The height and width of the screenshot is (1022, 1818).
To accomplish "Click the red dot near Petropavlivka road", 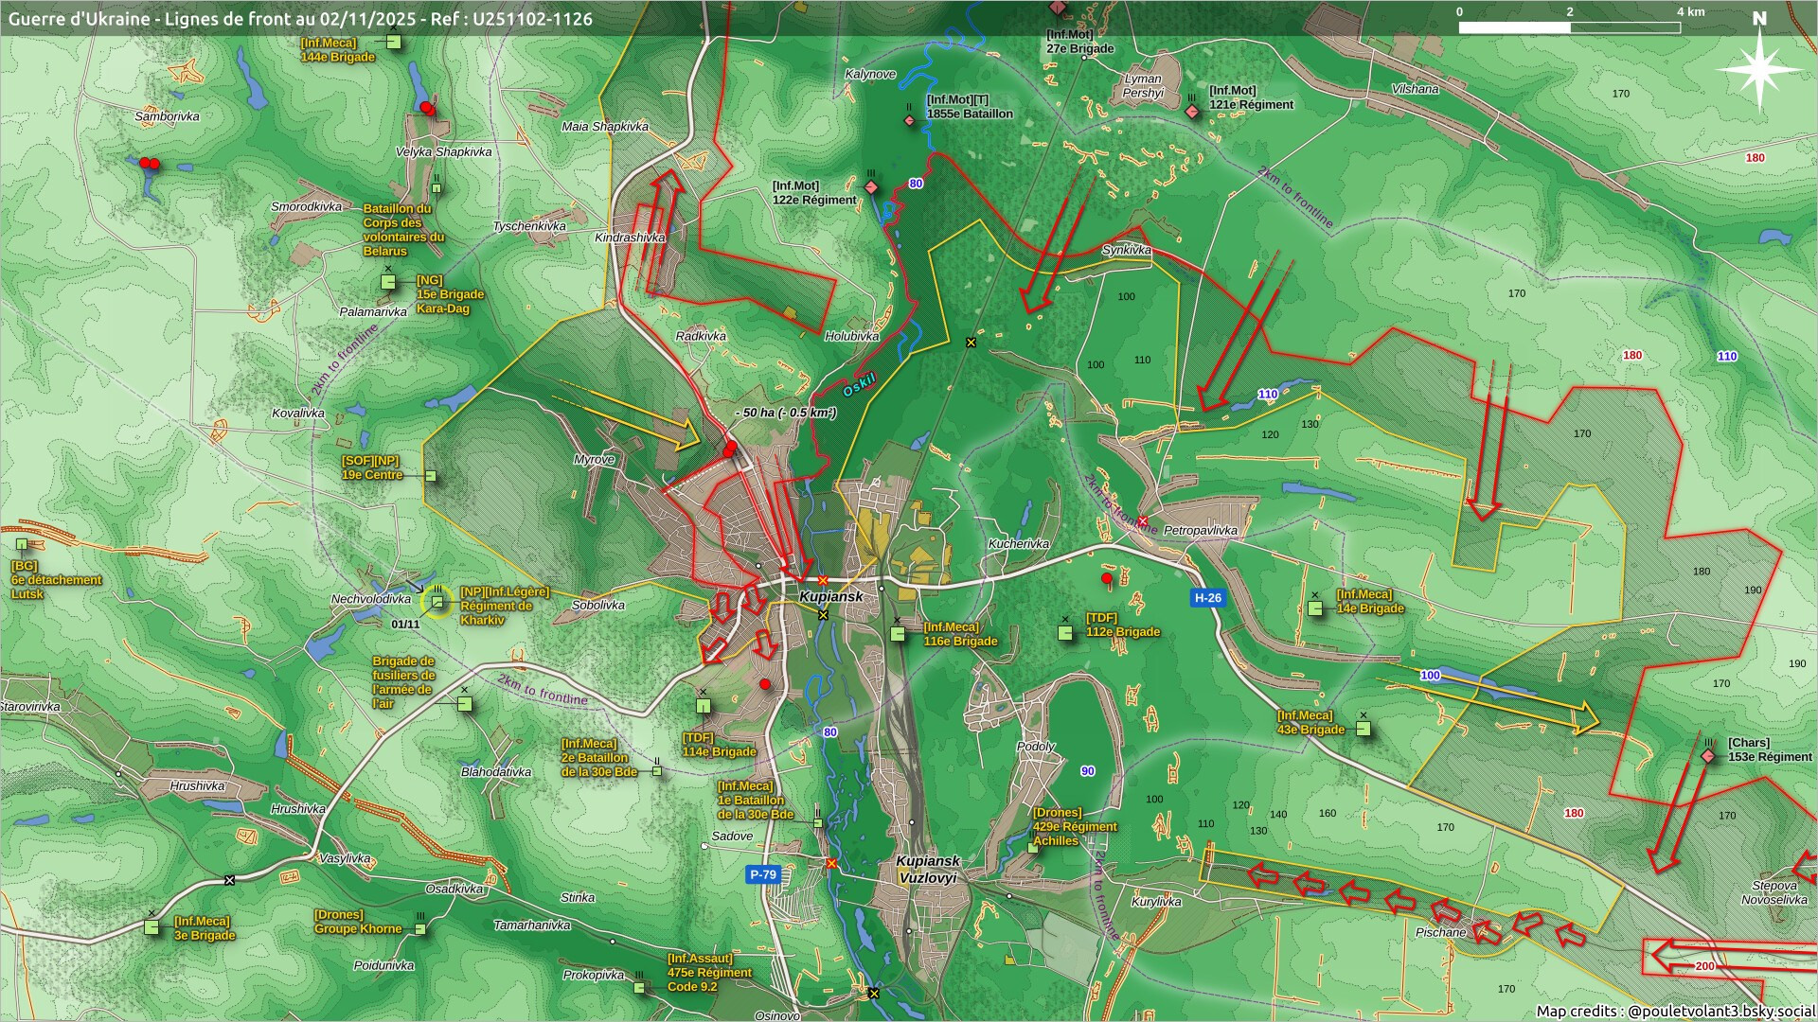I will (1107, 578).
